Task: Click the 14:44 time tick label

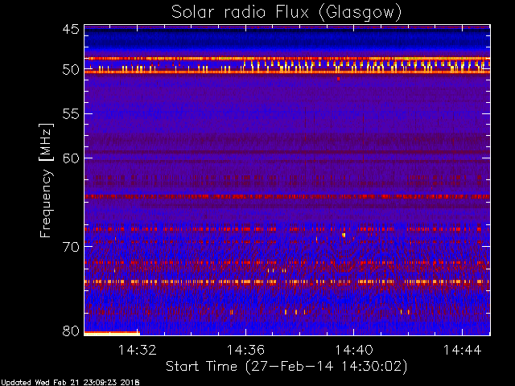Action: pos(462,350)
